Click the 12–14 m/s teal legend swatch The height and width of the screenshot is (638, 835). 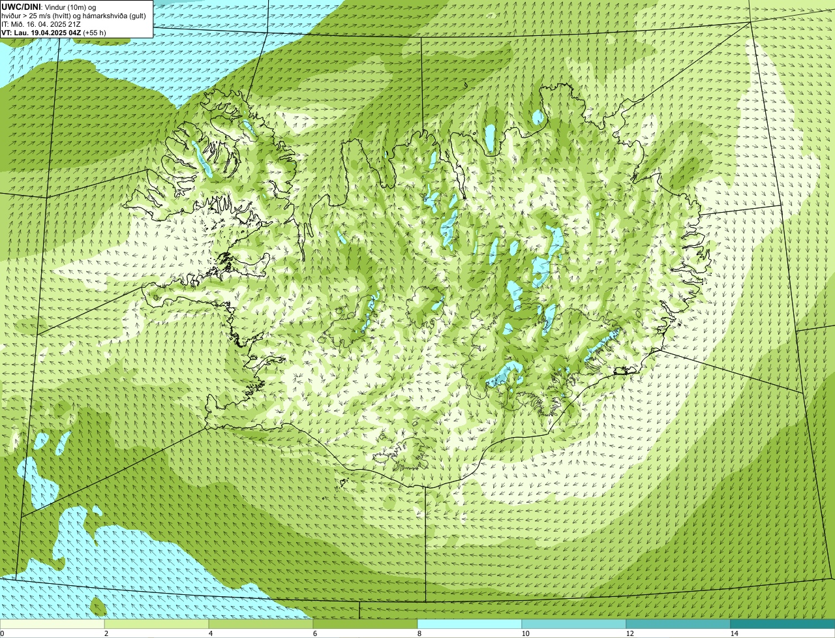pyautogui.click(x=678, y=624)
